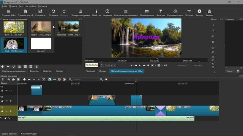Viewport: 243px width, 136px height.
Task: Open the timeline menu icon
Action: (3, 79)
